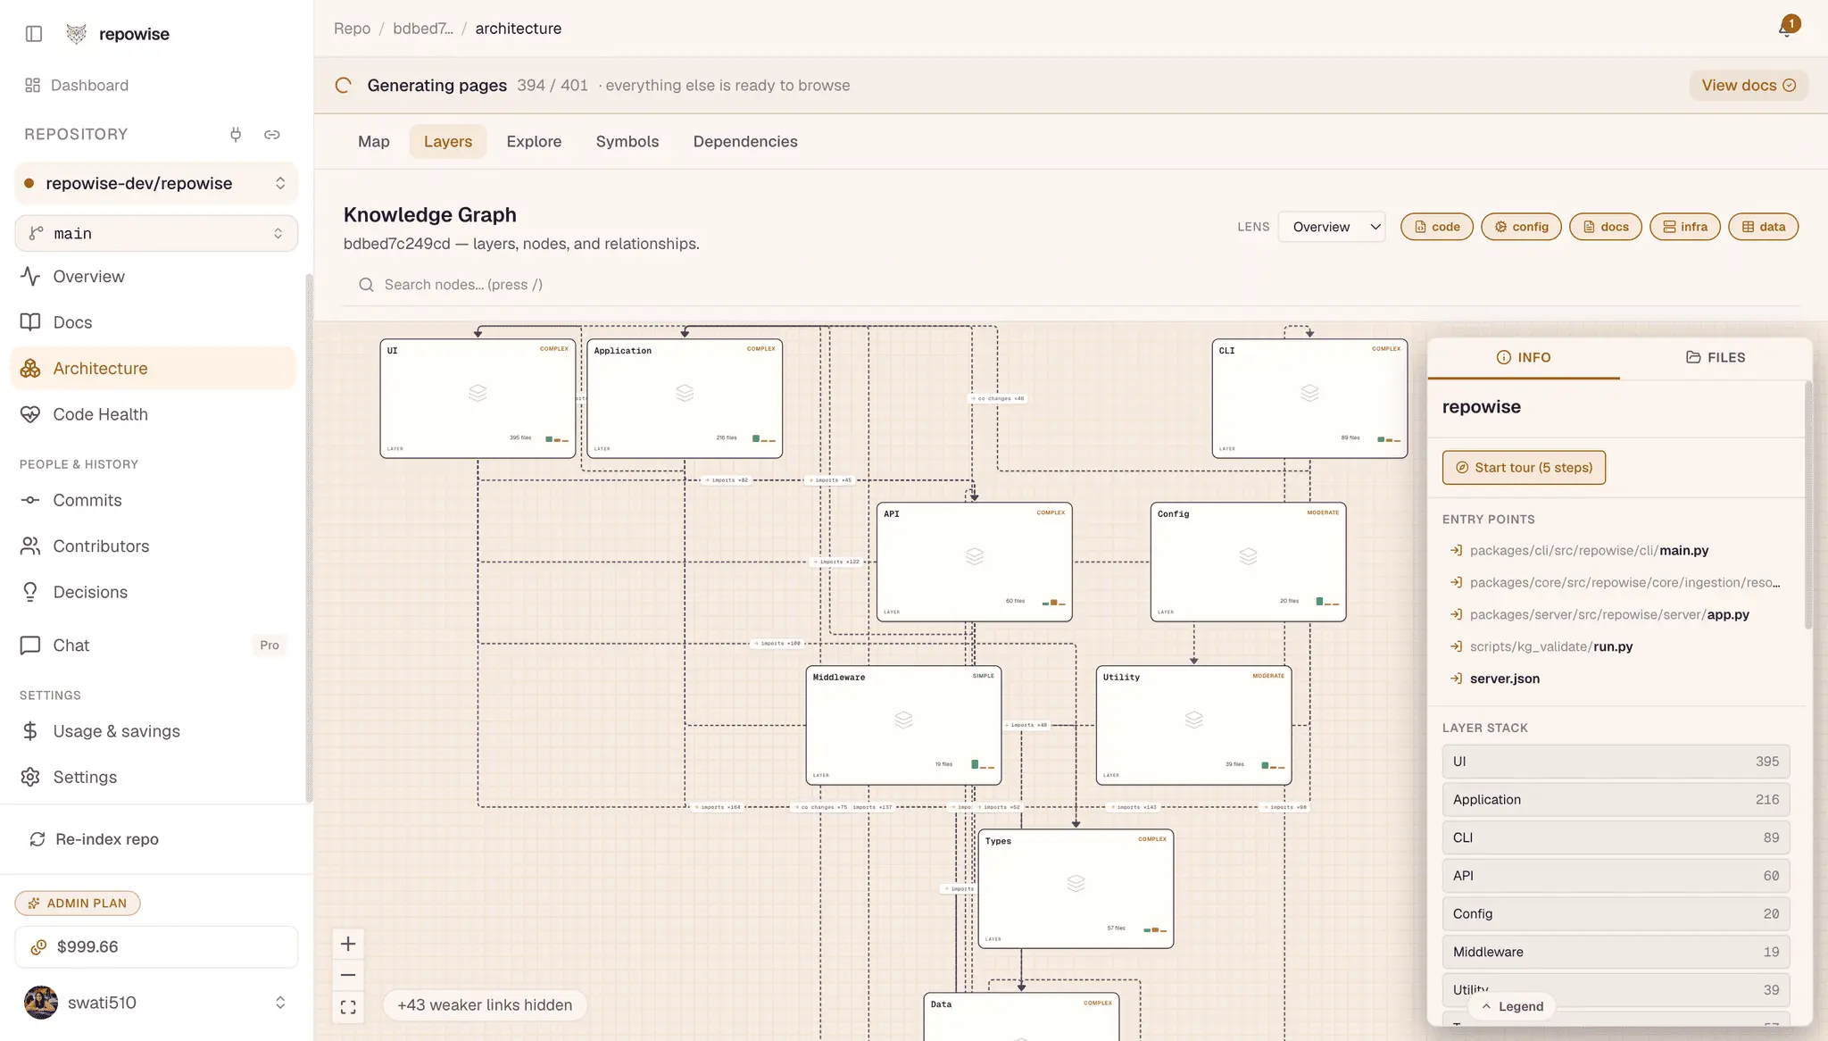1828x1041 pixels.
Task: Open the Symbols tab
Action: 627,141
